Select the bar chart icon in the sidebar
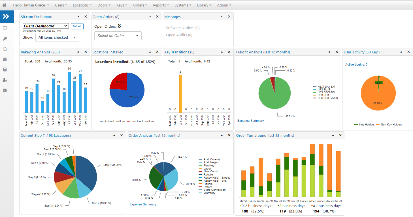Screen dimensions: 413x217 tap(5, 90)
